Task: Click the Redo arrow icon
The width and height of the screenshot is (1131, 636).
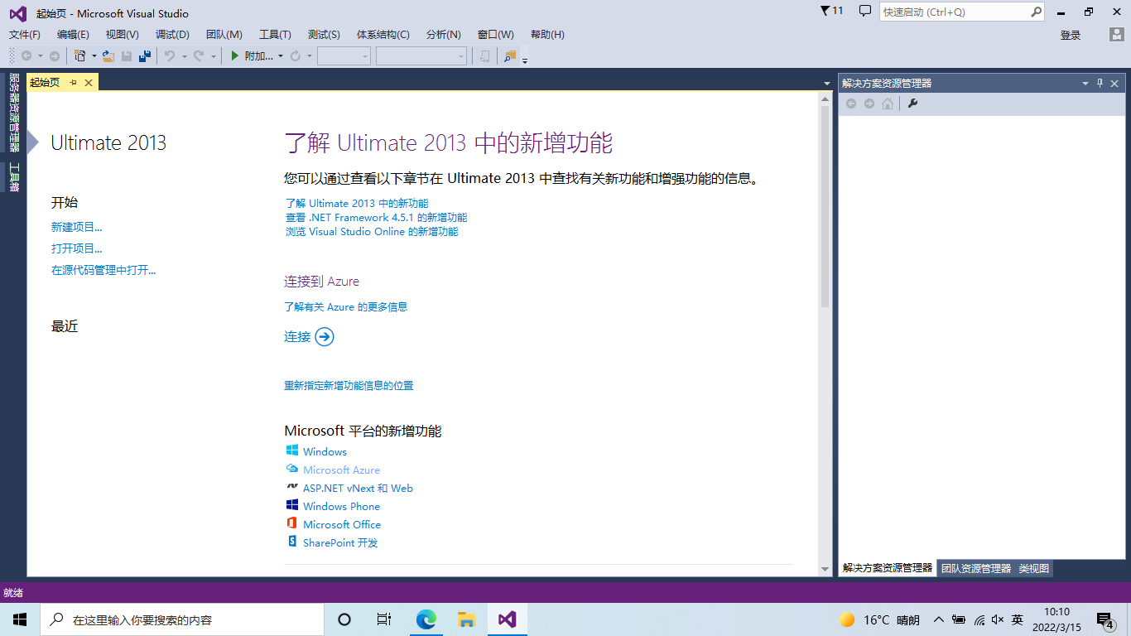Action: click(199, 55)
